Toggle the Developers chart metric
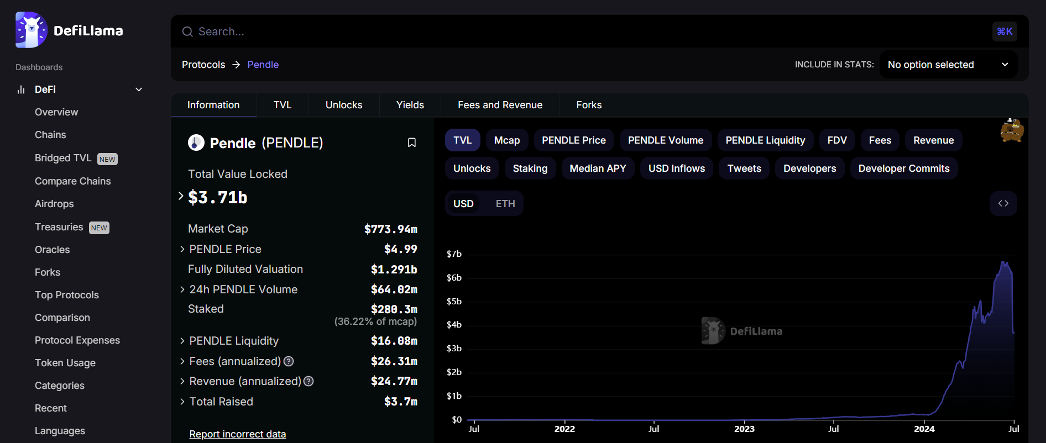Image resolution: width=1046 pixels, height=443 pixels. pyautogui.click(x=810, y=168)
